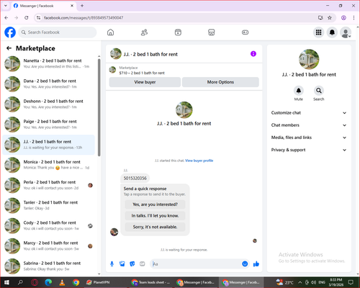Expand Customize chat section

309,113
